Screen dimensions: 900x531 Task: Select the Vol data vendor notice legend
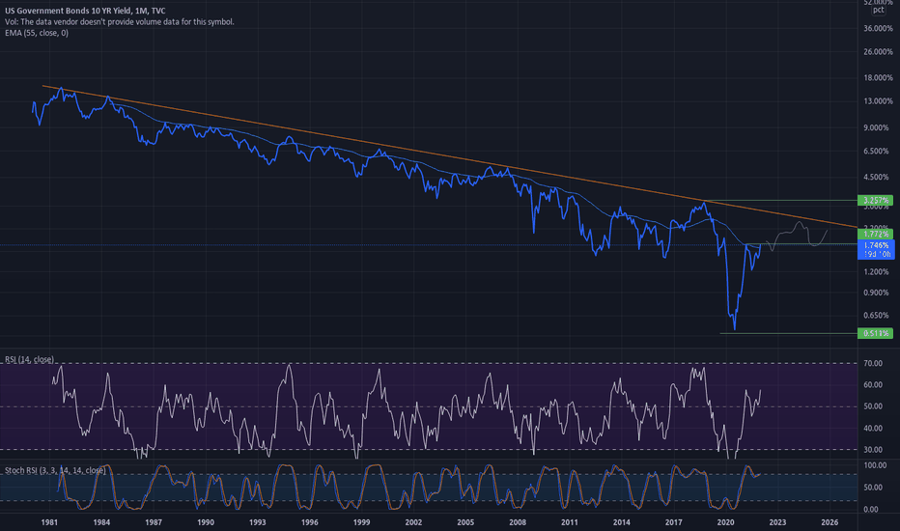coord(120,22)
